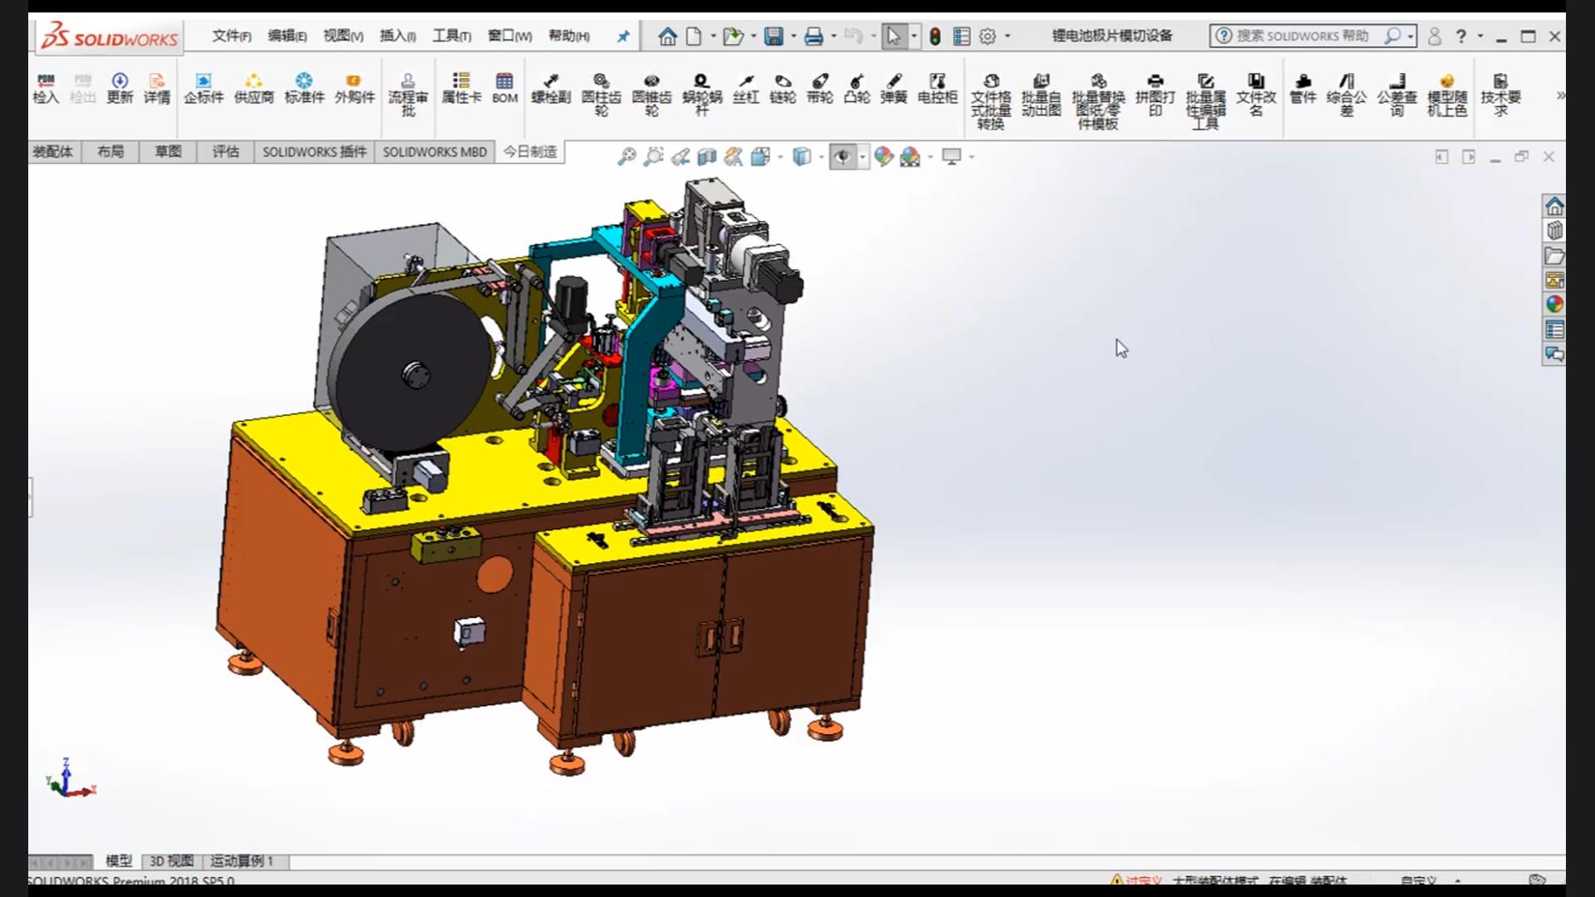This screenshot has width=1595, height=897.
Task: Expand the Display Style dropdown arrow
Action: 822,157
